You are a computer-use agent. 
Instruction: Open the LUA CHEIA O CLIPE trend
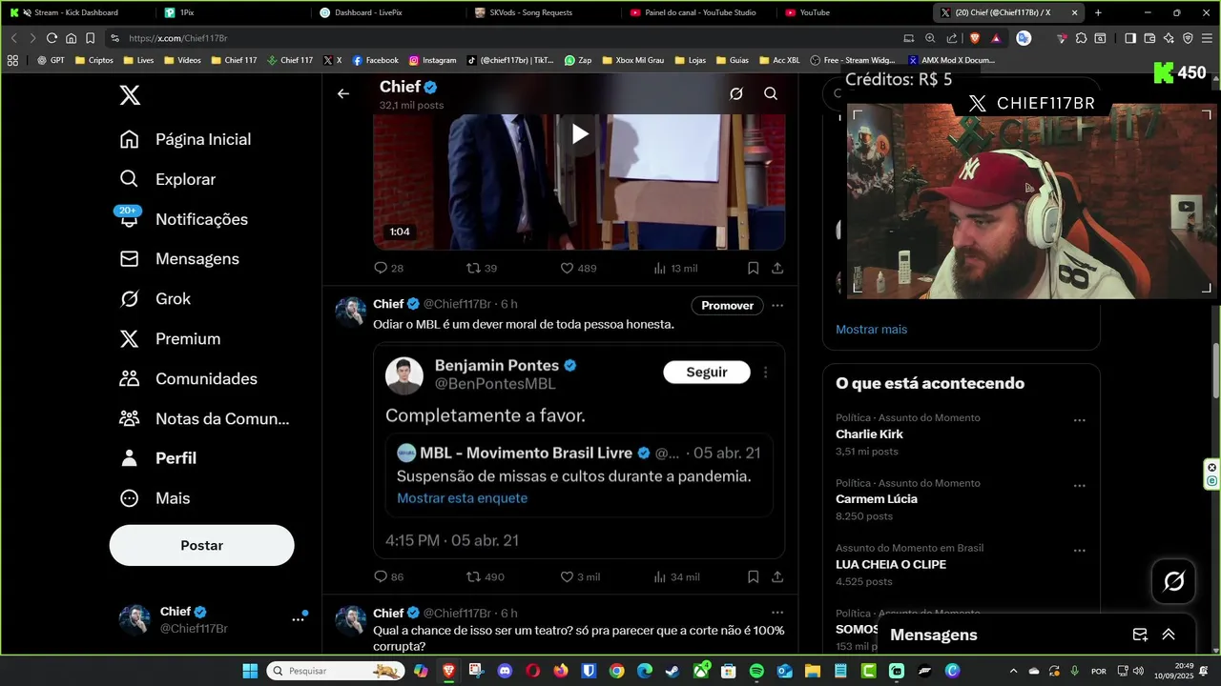point(890,564)
